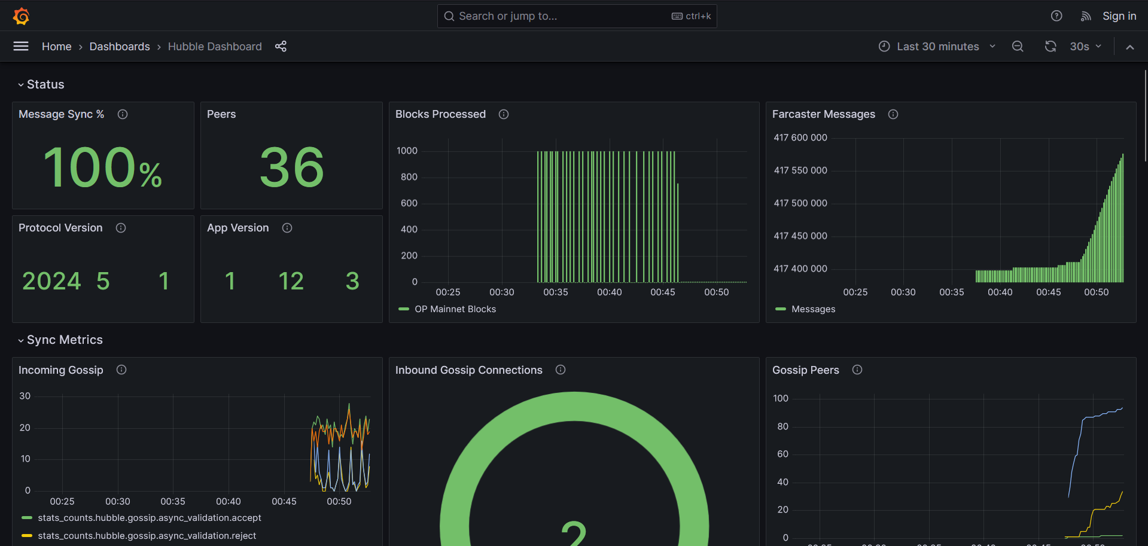Go to Home breadcrumb
This screenshot has width=1148, height=546.
[x=56, y=46]
